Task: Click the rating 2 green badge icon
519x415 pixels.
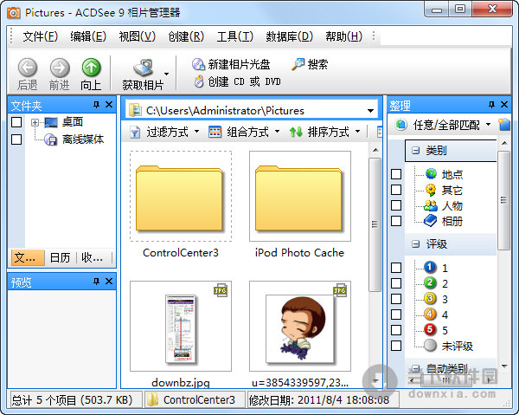Action: 430,282
